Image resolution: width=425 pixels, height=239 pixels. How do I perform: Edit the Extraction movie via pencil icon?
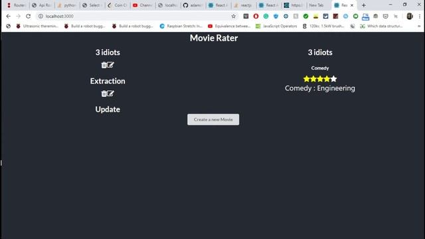tap(110, 94)
